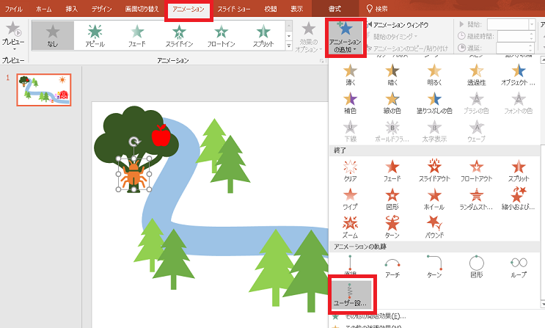Viewport: 545px width, 328px height.
Task: Click the プレビュー star button
Action: (x=13, y=34)
